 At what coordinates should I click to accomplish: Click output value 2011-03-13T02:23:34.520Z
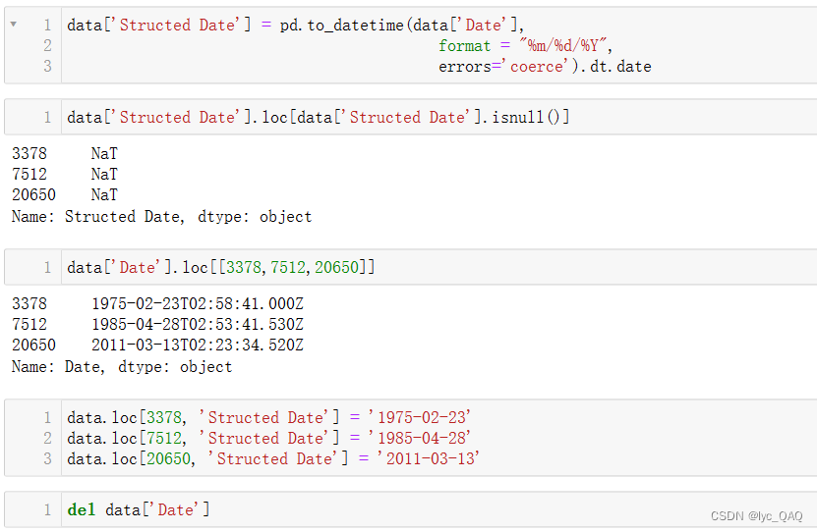[x=198, y=346]
